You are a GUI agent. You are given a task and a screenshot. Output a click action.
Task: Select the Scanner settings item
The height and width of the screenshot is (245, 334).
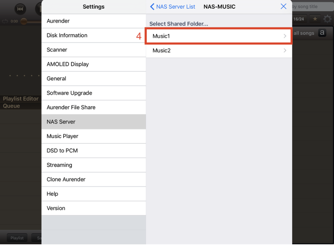click(94, 50)
